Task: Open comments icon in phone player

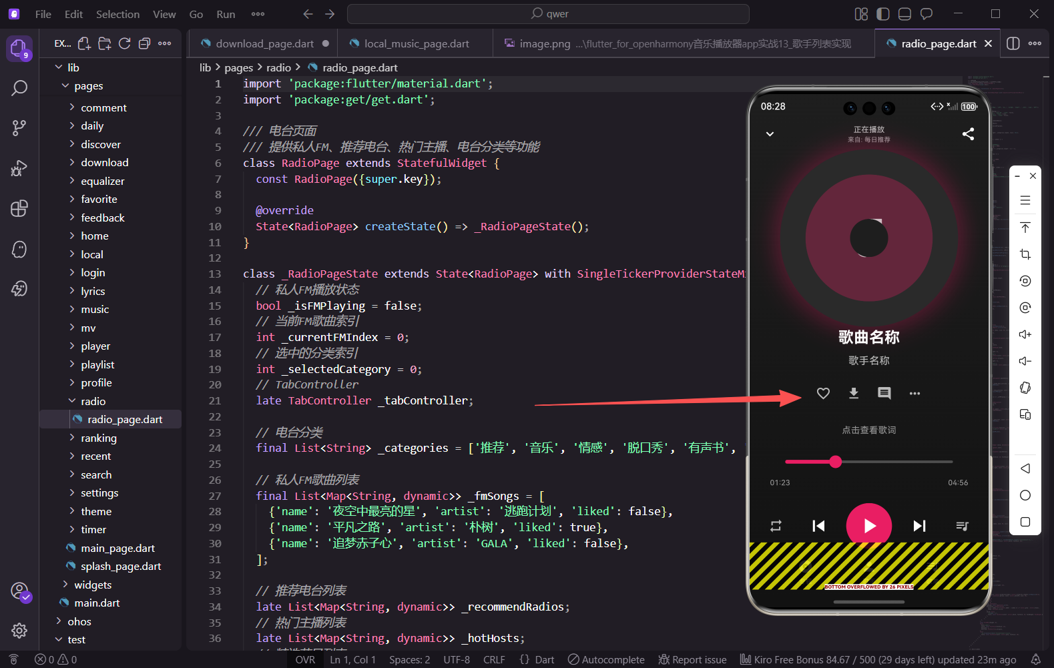Action: 884,393
